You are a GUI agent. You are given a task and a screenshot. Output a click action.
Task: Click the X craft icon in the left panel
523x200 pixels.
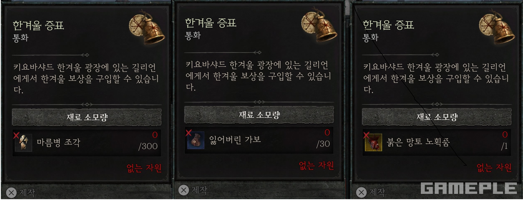pyautogui.click(x=12, y=192)
